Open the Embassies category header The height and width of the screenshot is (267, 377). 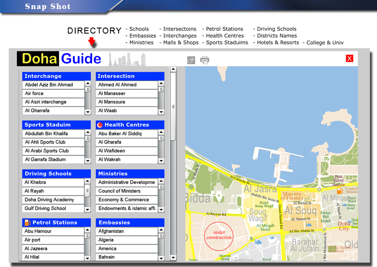130,223
